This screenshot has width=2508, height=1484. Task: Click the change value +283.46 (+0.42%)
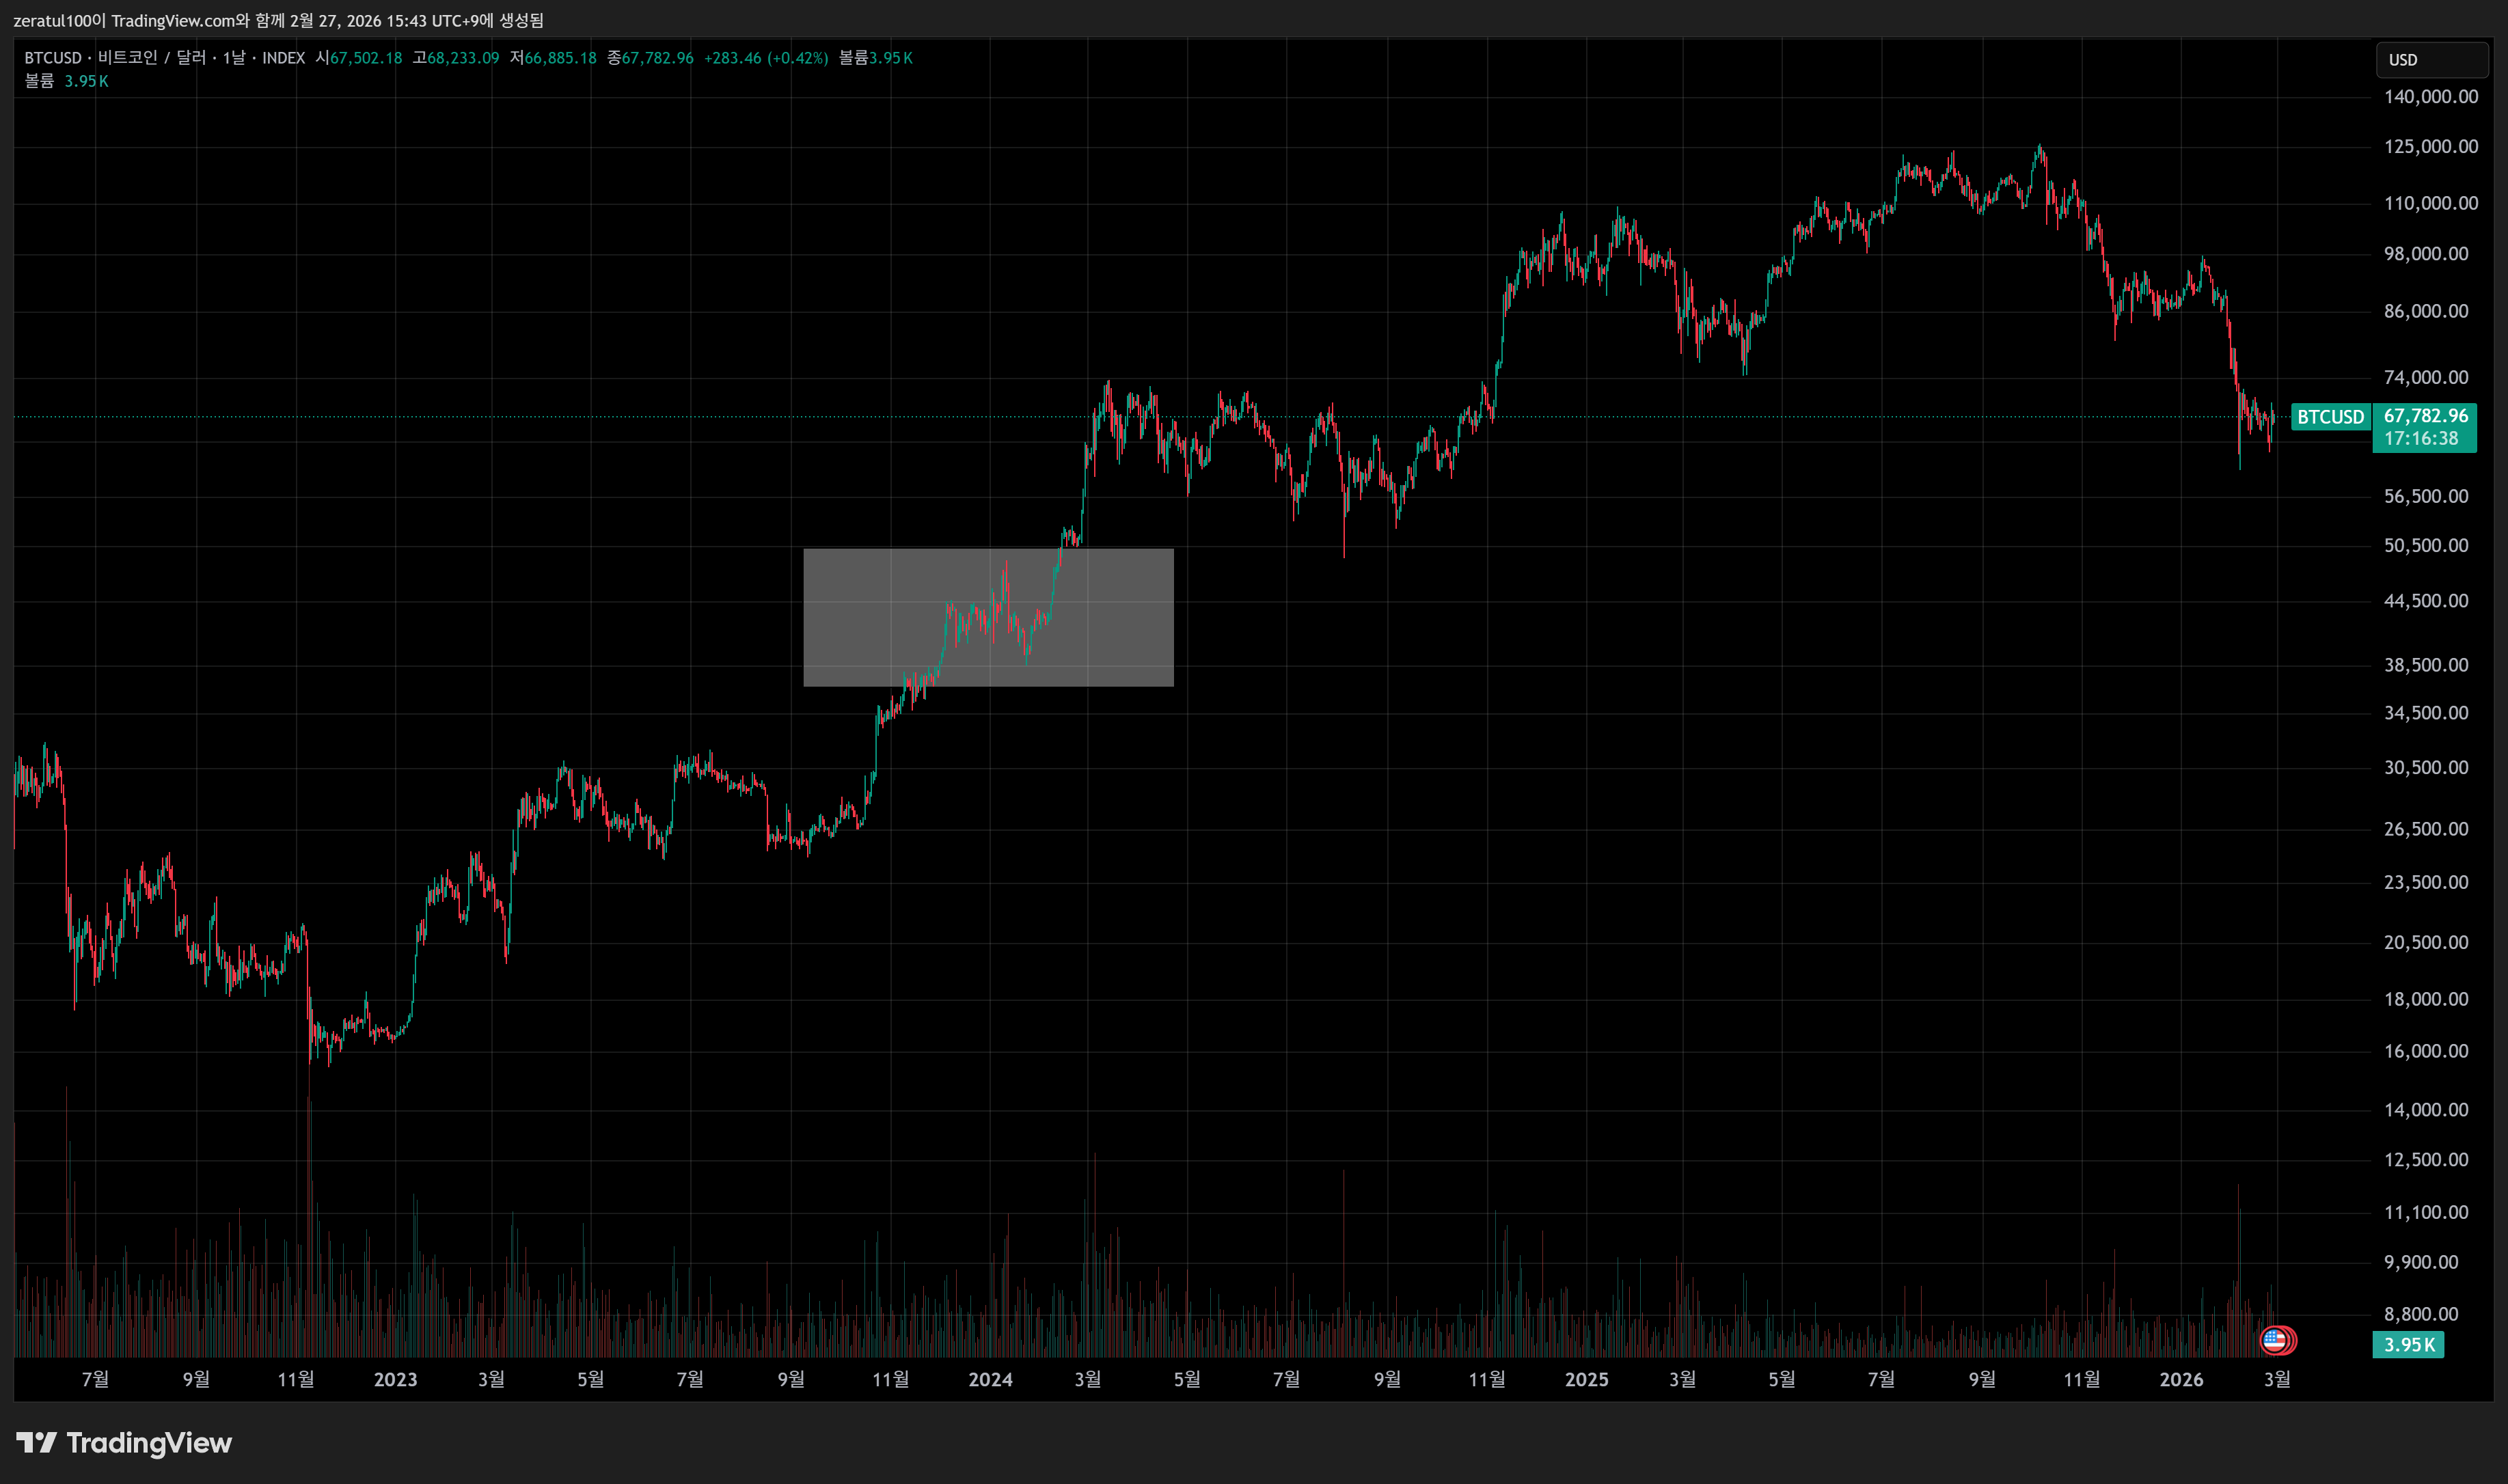click(x=766, y=58)
